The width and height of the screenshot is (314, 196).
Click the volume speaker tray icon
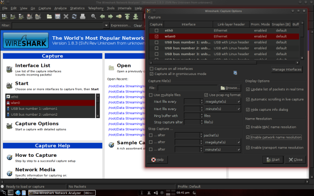(155, 193)
